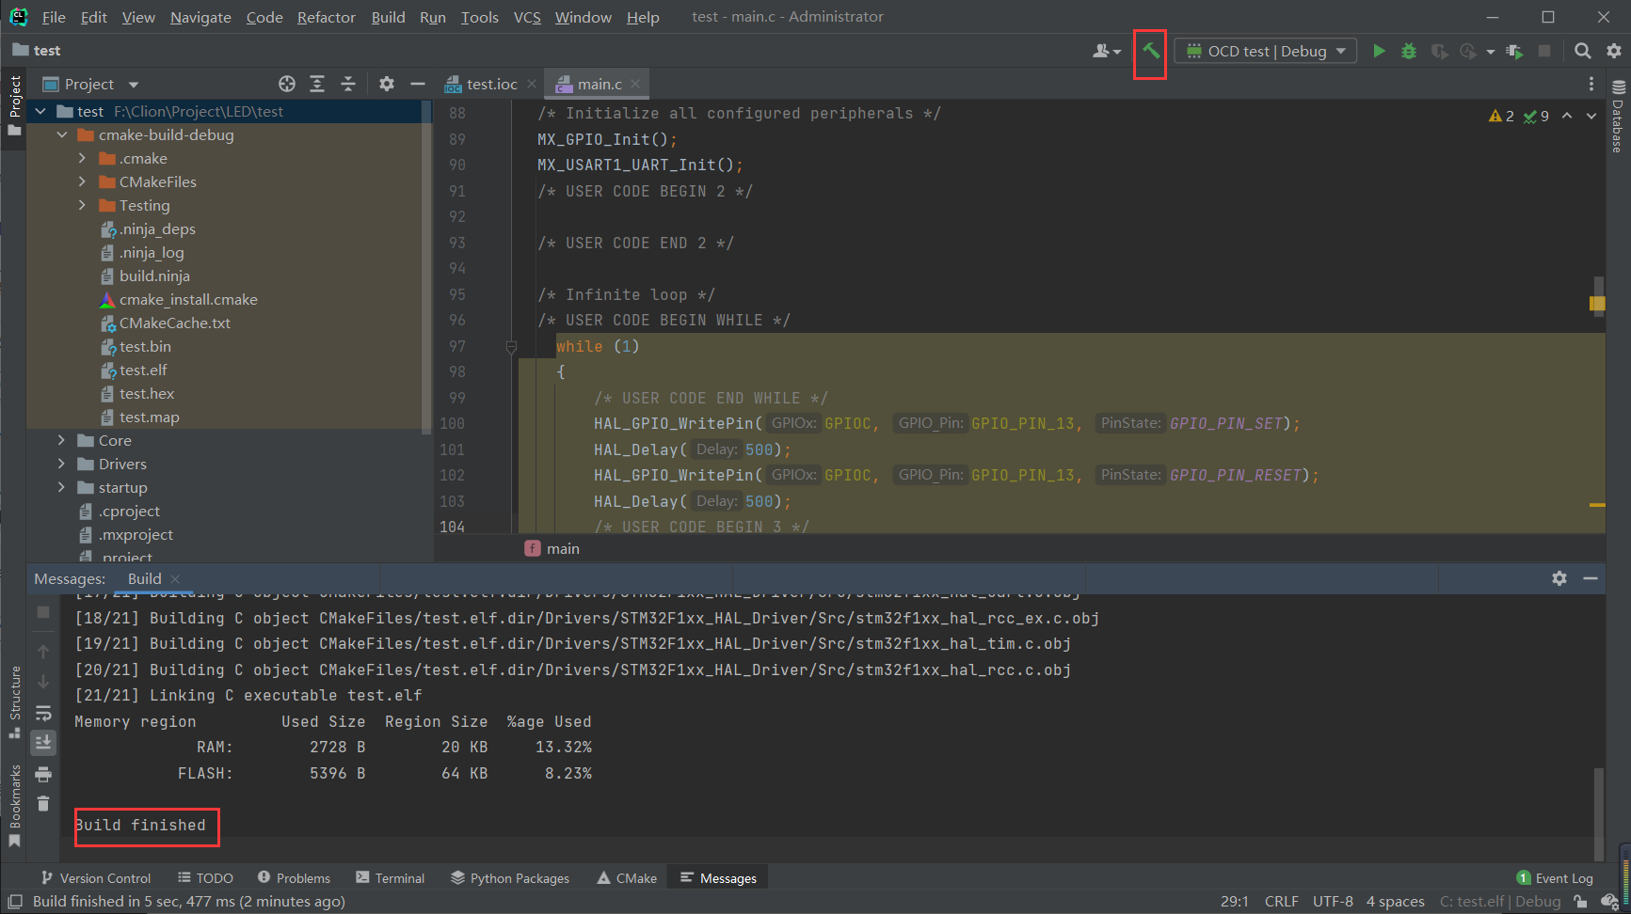Toggle soft-wrap in build output
Screen dimensions: 1631x914
point(43,713)
